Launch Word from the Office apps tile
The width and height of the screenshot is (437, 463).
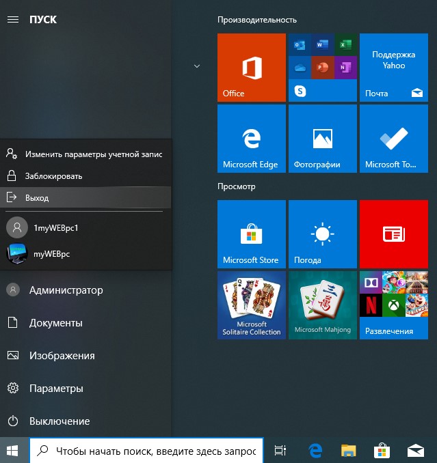point(323,45)
